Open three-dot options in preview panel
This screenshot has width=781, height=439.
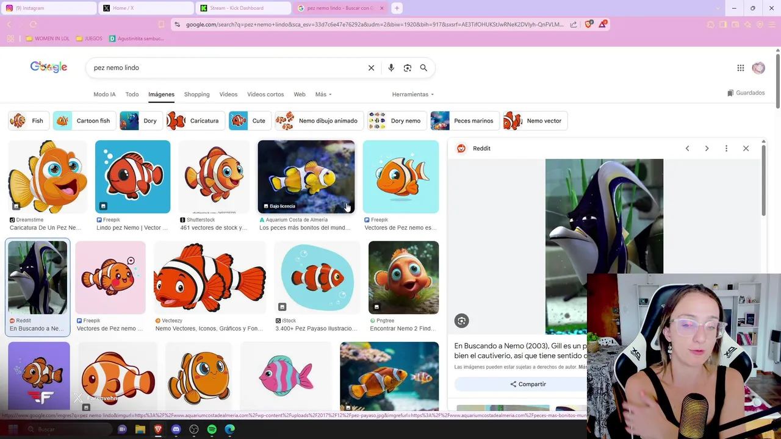[726, 148]
